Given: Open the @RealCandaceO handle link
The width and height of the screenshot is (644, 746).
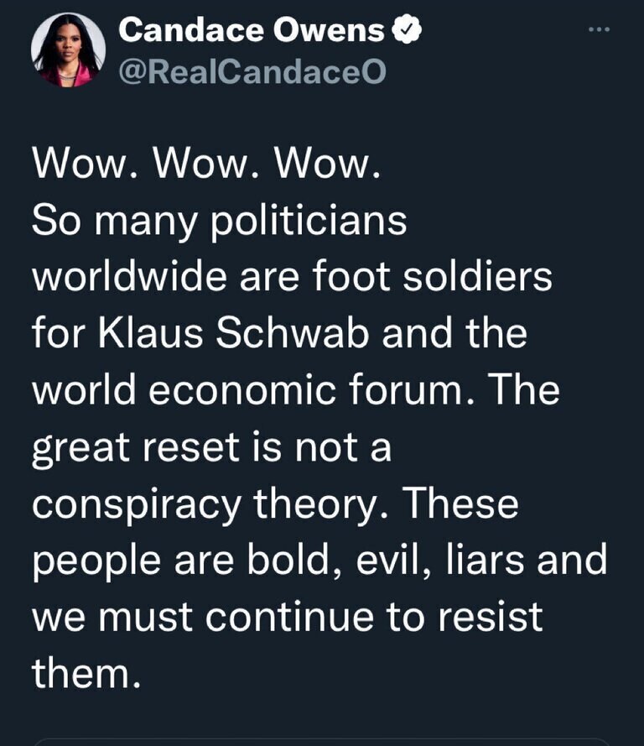Looking at the screenshot, I should point(252,72).
